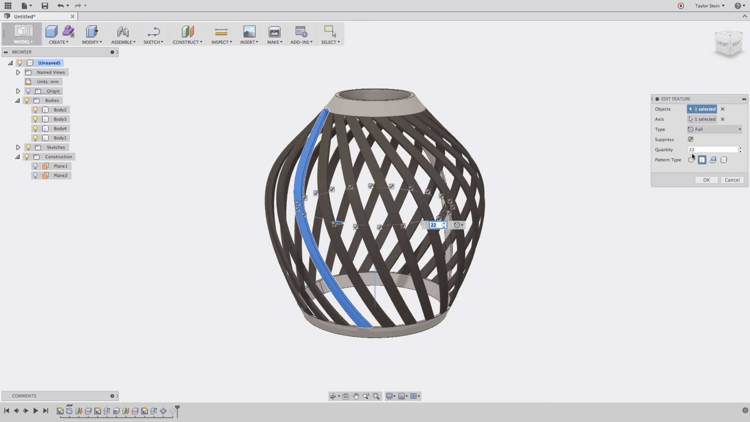Image resolution: width=750 pixels, height=422 pixels.
Task: Click the timeline end marker handle
Action: point(177,410)
